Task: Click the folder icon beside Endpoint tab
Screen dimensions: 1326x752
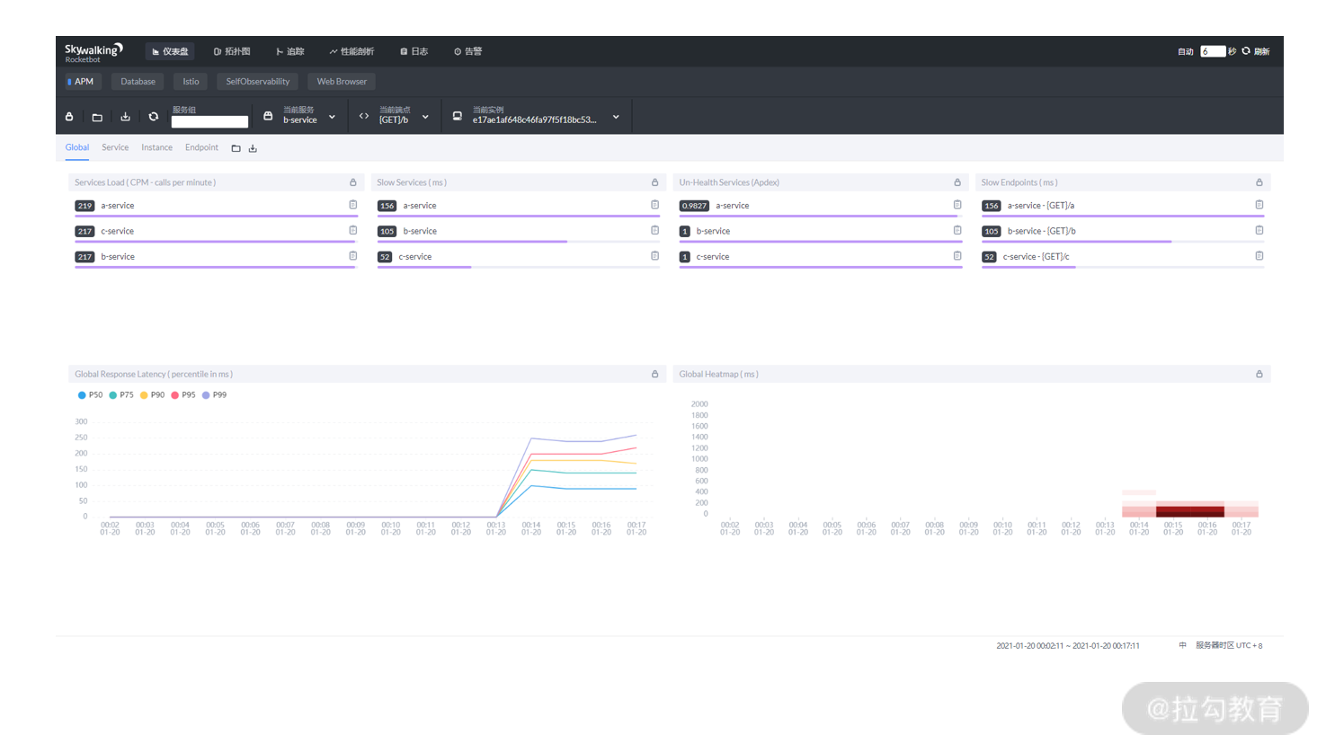Action: click(x=236, y=148)
